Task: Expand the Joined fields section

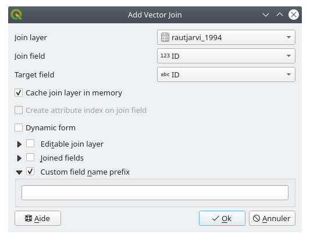Action: (19, 158)
